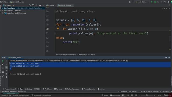
Task: Open editor tabs more options menu
Action: (x=169, y=5)
